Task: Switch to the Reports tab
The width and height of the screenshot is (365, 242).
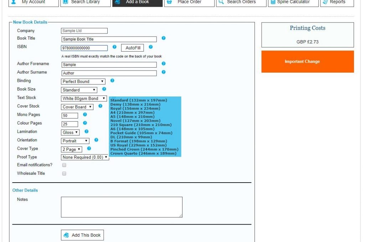Action: pos(337,2)
